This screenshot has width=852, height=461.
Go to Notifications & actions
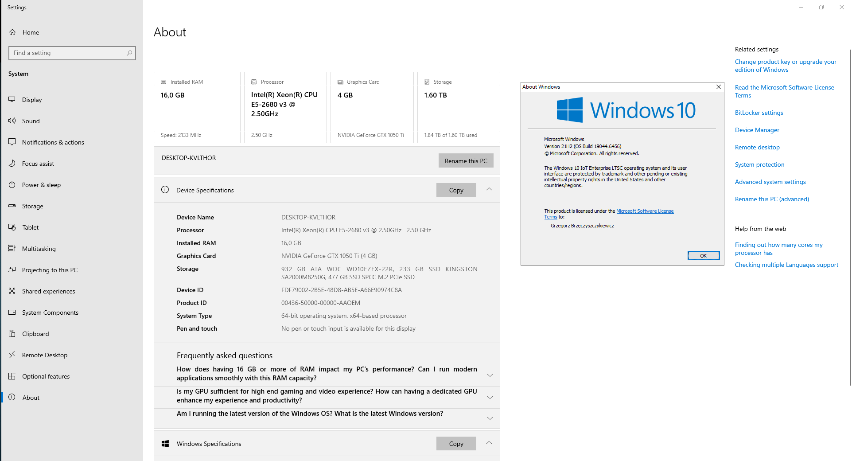pos(53,142)
